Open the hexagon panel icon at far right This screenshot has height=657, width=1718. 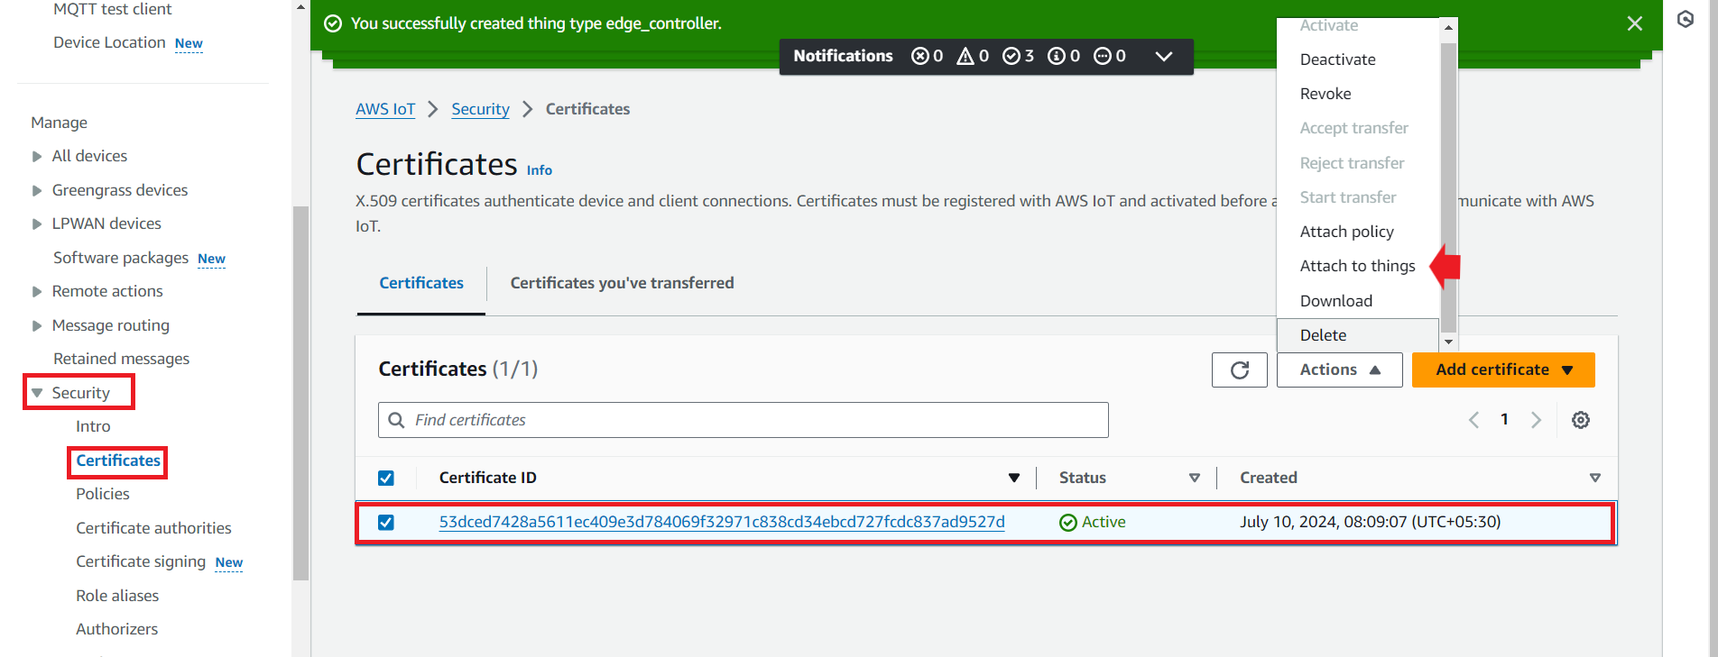[1686, 19]
